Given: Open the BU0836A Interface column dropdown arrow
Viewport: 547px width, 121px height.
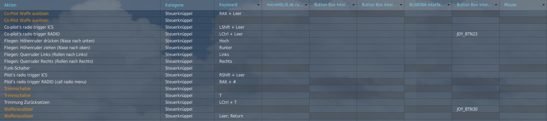Looking at the screenshot, I should [x=449, y=5].
